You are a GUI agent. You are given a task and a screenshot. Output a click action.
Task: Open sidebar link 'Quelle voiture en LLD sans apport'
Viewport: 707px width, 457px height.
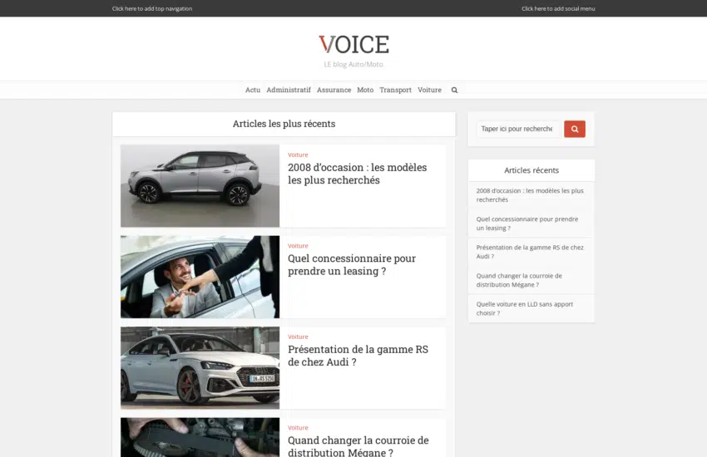coord(524,308)
